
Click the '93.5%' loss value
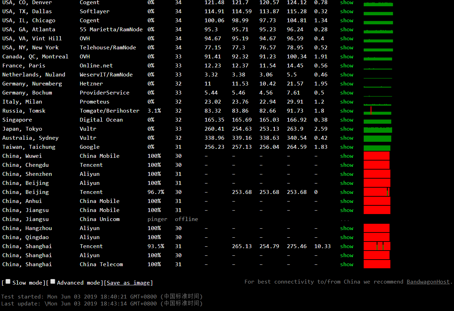156,246
